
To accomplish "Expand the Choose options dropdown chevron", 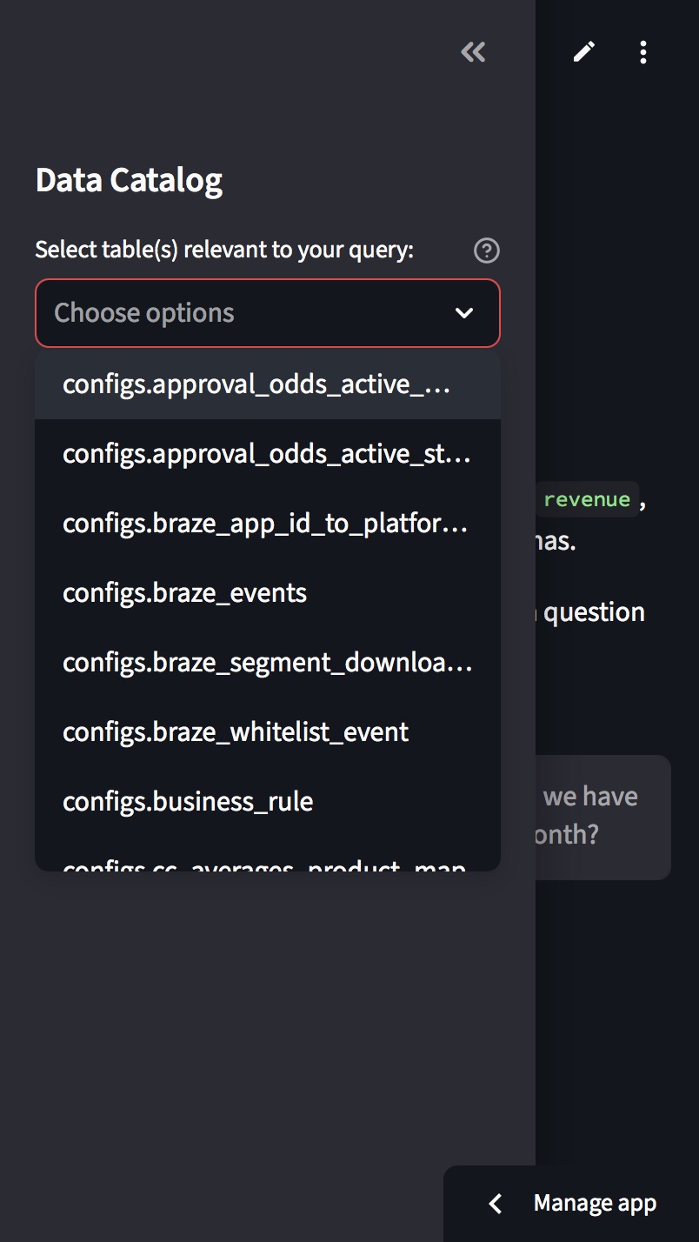I will coord(464,313).
